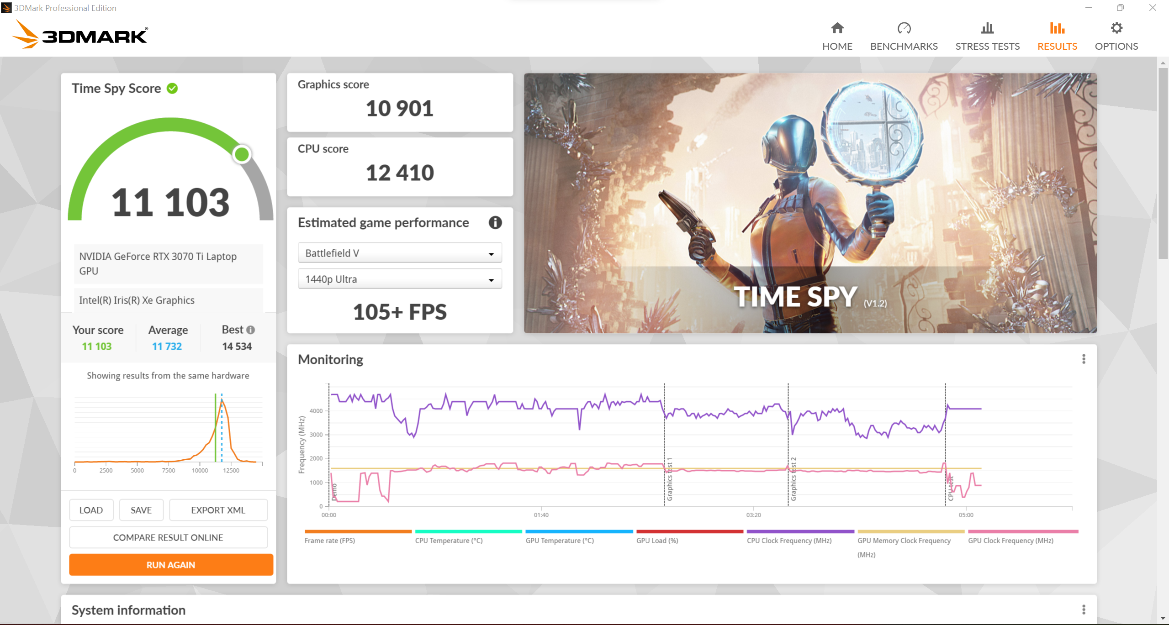The width and height of the screenshot is (1169, 625).
Task: Click the EXPORT XML option
Action: [x=217, y=509]
